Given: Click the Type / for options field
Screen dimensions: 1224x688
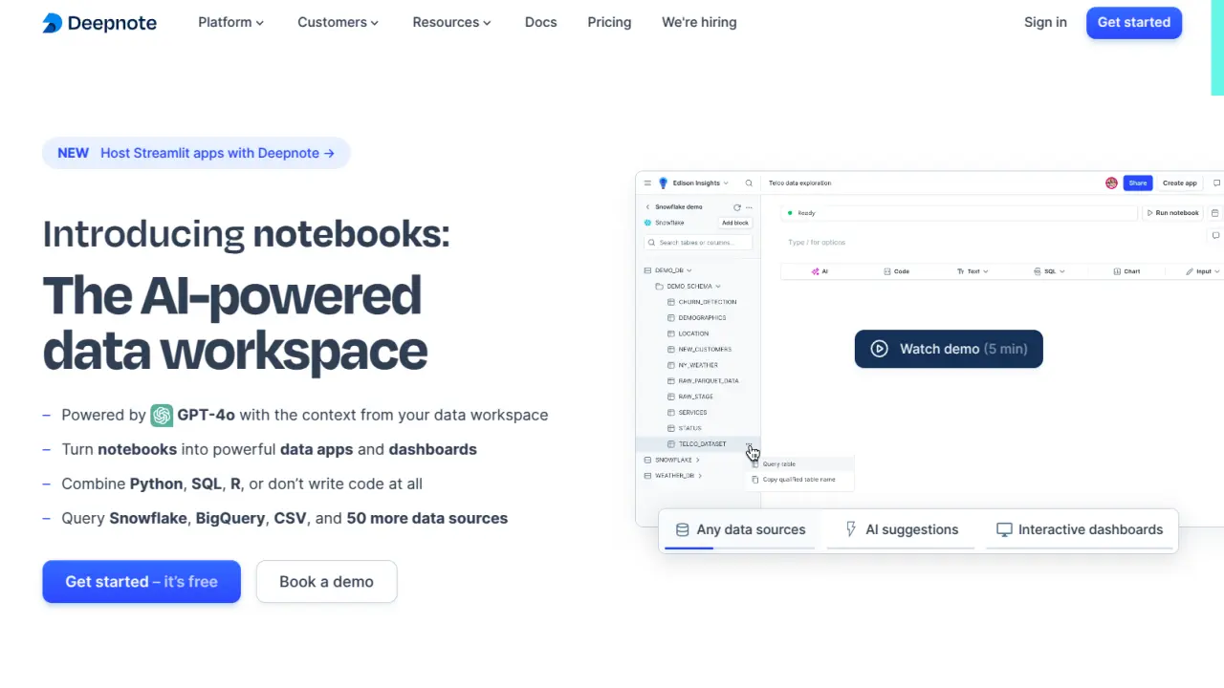Looking at the screenshot, I should pos(817,243).
